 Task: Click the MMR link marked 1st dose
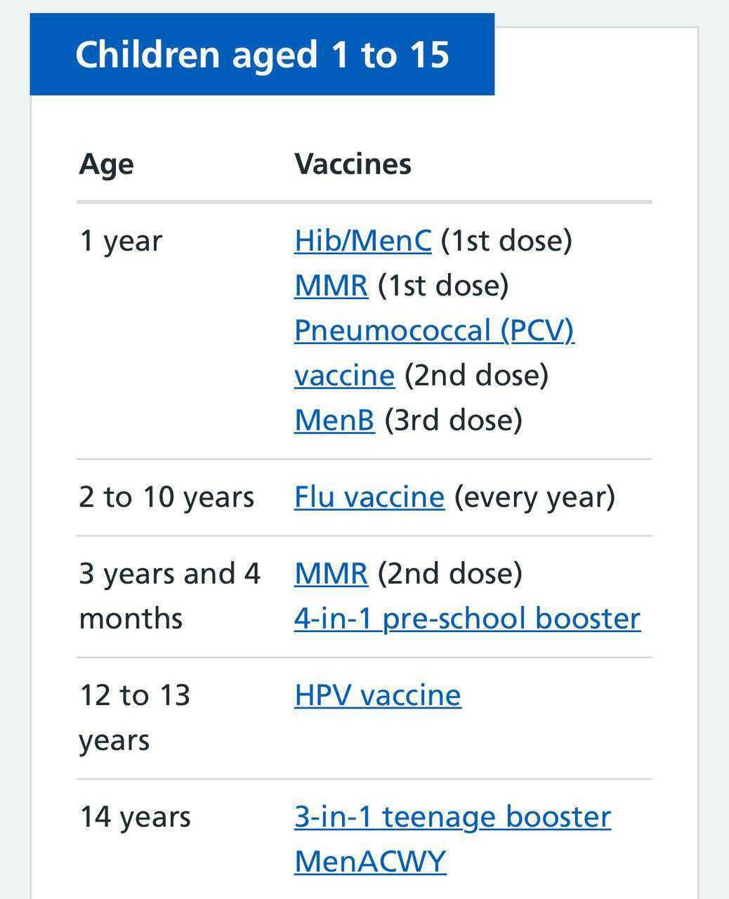tap(331, 285)
